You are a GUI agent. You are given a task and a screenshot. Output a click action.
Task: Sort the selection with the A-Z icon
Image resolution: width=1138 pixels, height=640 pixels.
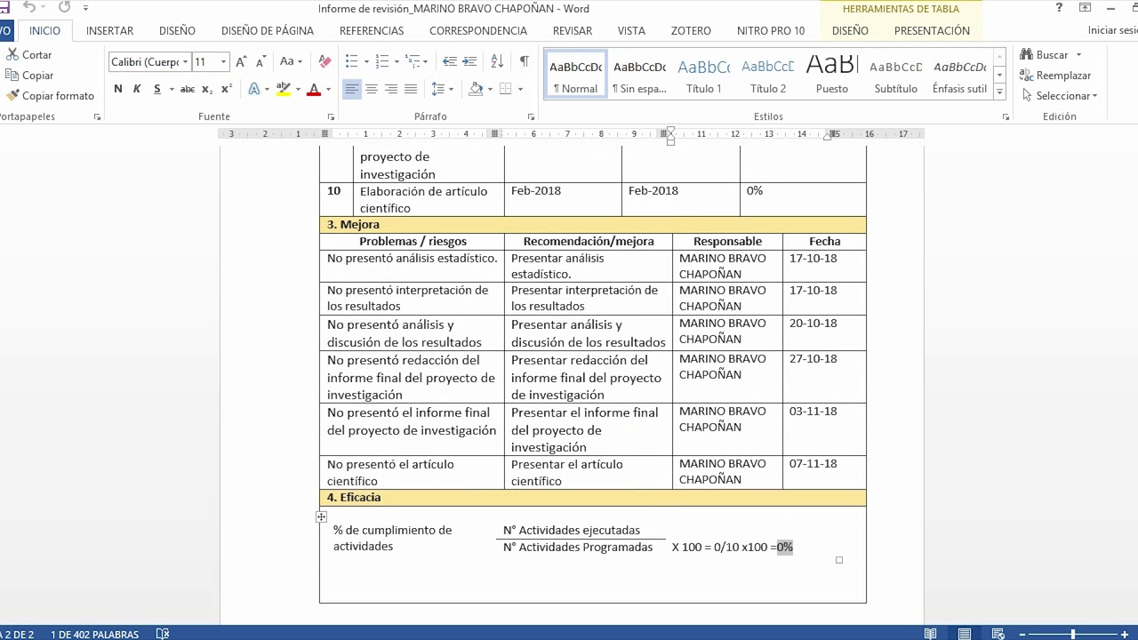point(497,61)
